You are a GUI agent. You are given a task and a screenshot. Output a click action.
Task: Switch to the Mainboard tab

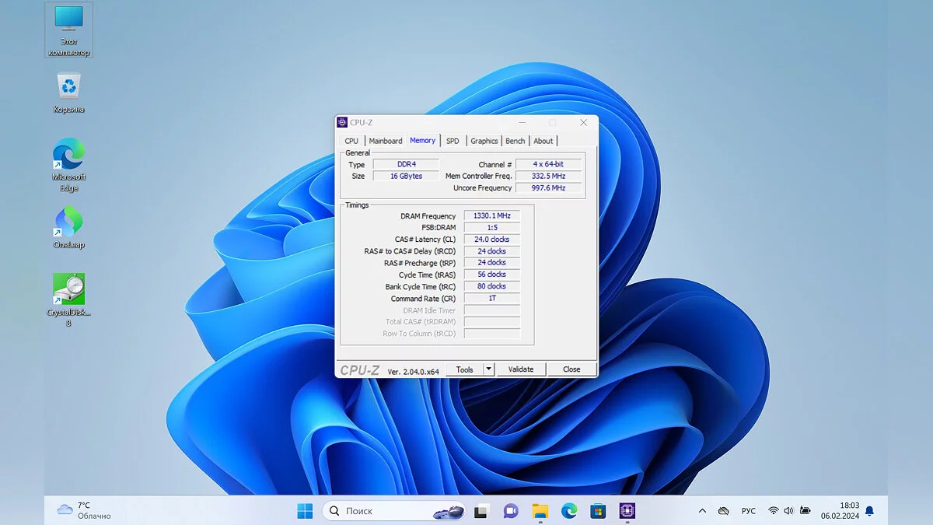(x=386, y=141)
